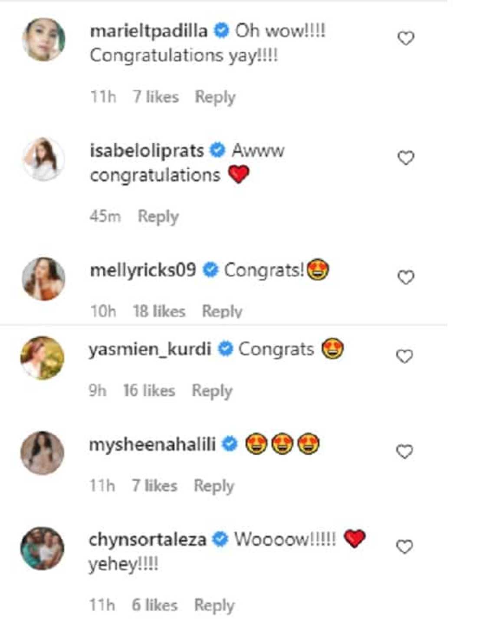Visit yasmien_kurdi's profile via username
Screen dimensions: 486x642
pos(150,349)
